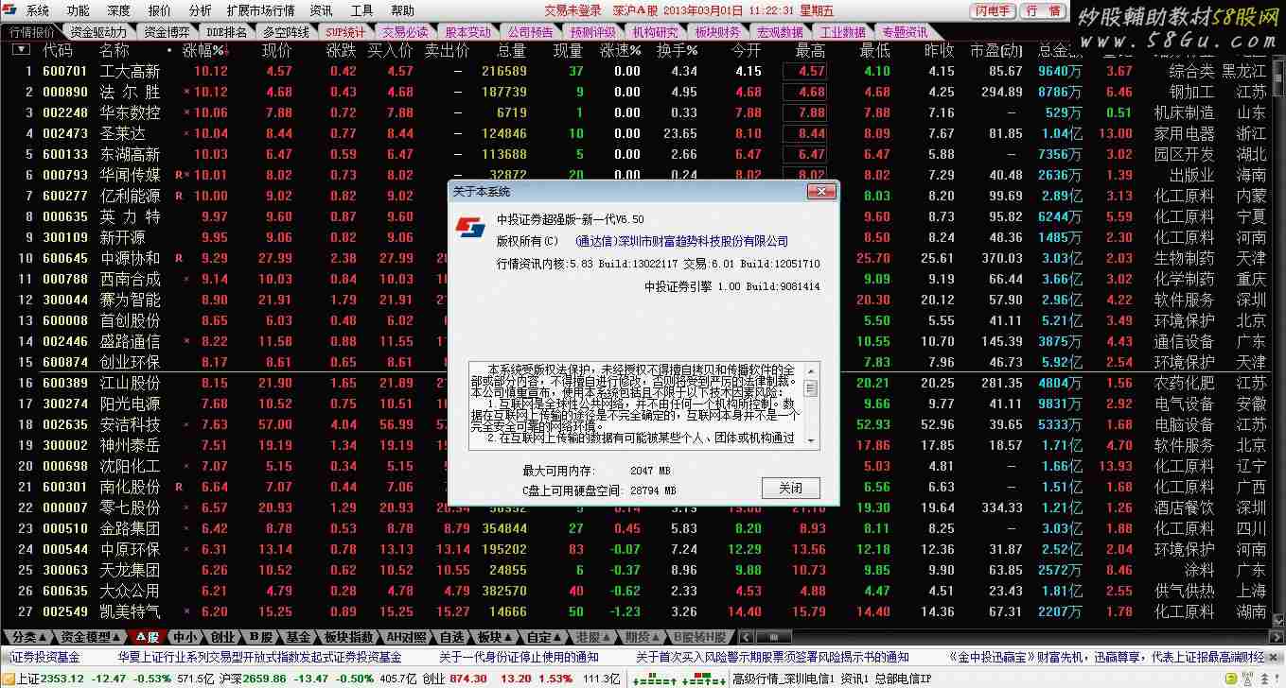The width and height of the screenshot is (1286, 688).
Task: Click scroll-down arrow in license text box
Action: pos(810,439)
